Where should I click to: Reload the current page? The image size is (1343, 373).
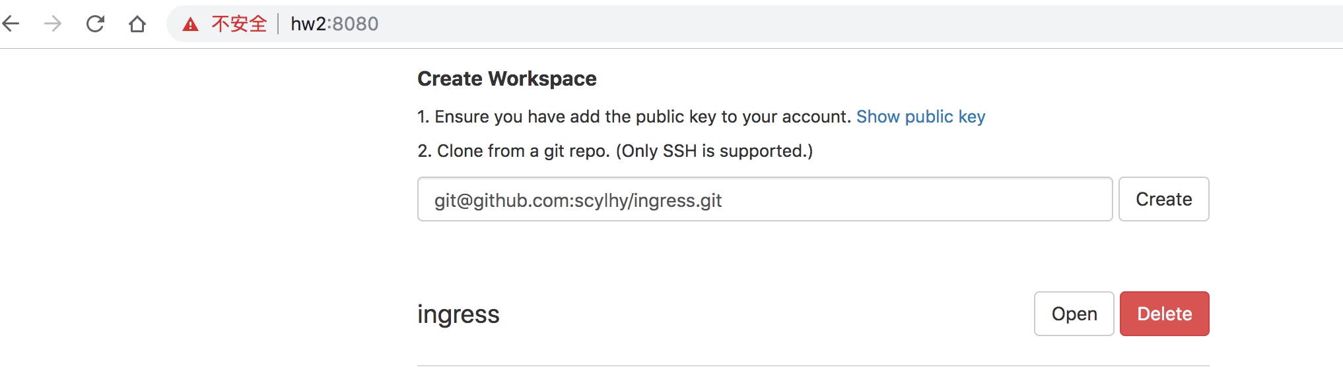(96, 24)
